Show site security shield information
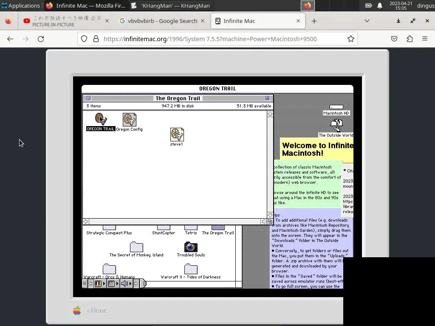Image resolution: width=435 pixels, height=326 pixels. coord(84,39)
